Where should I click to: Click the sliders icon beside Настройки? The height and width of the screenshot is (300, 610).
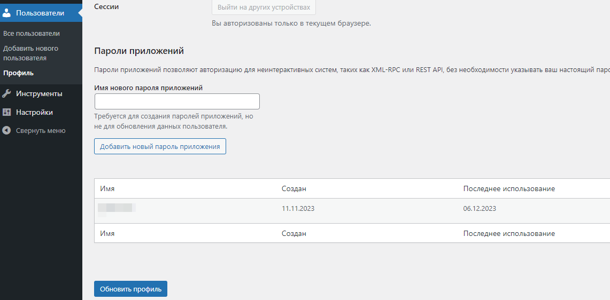[x=6, y=113]
